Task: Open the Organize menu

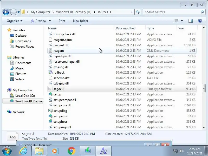Action: (x=15, y=21)
